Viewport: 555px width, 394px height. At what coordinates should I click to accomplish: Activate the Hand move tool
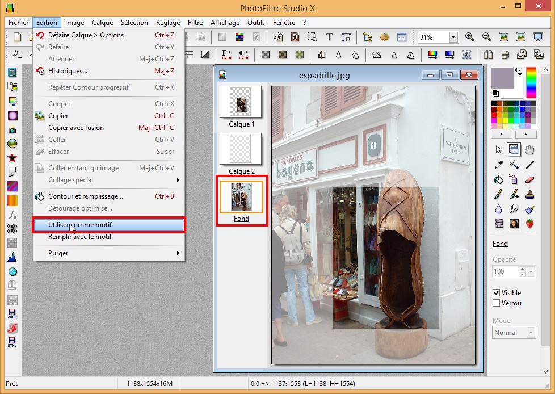[x=529, y=150]
